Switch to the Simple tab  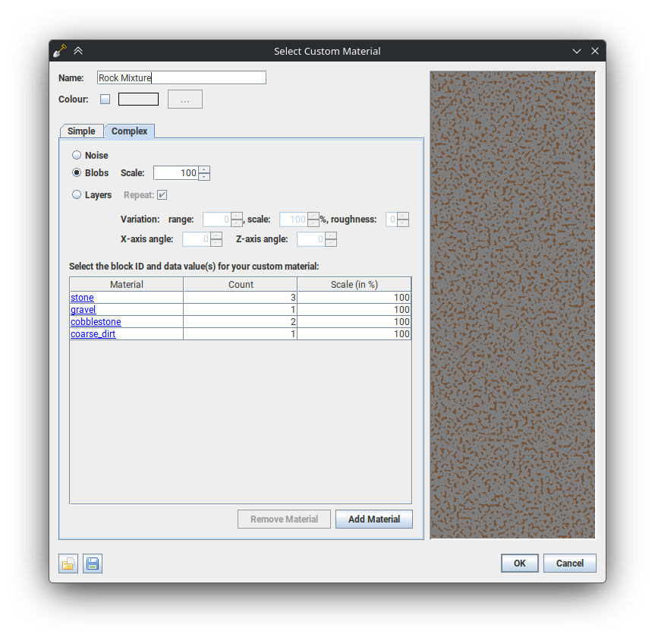point(81,131)
